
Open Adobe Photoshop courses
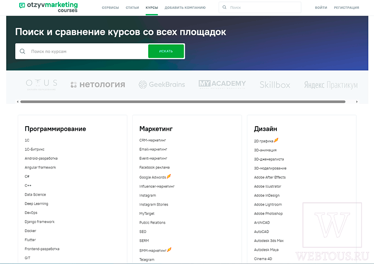pos(268,214)
